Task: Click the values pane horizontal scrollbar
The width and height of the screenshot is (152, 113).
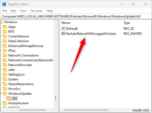Action: tap(86, 110)
